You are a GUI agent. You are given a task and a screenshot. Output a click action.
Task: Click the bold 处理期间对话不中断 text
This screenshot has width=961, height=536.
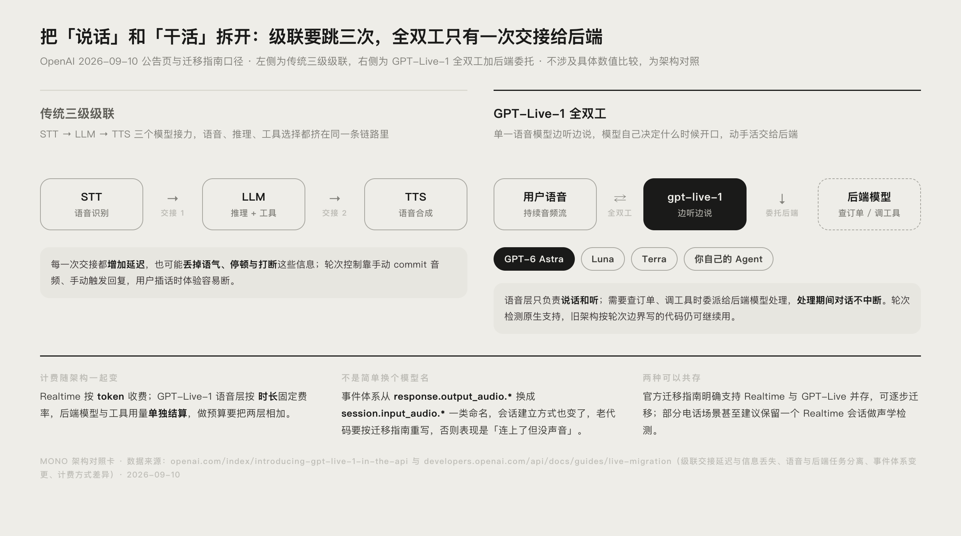point(839,300)
